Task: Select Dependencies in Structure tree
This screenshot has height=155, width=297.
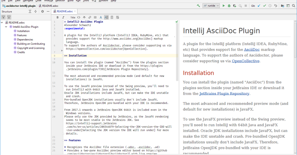Action: coord(25,40)
